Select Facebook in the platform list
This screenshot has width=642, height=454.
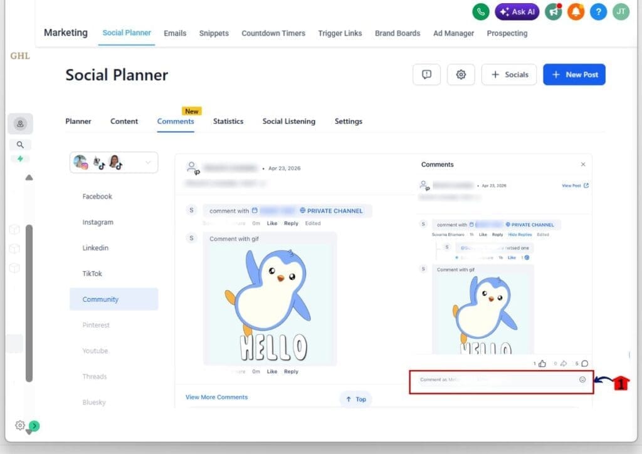(97, 197)
